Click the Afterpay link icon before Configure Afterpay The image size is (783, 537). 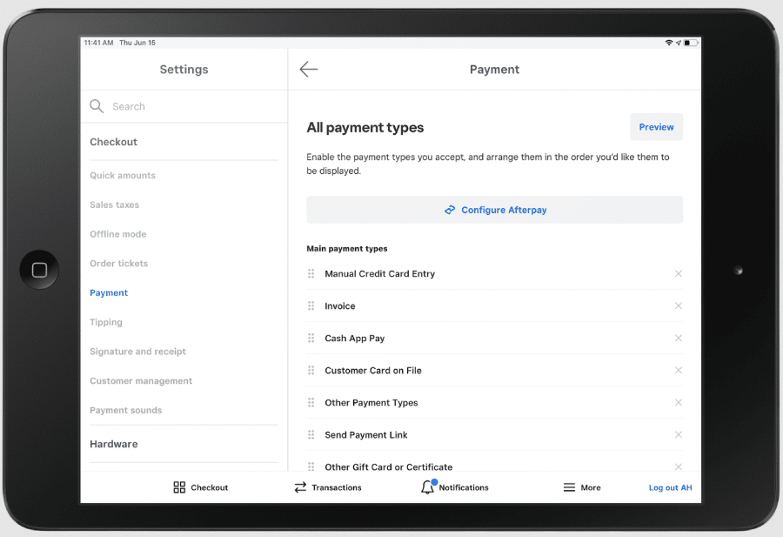pos(450,210)
